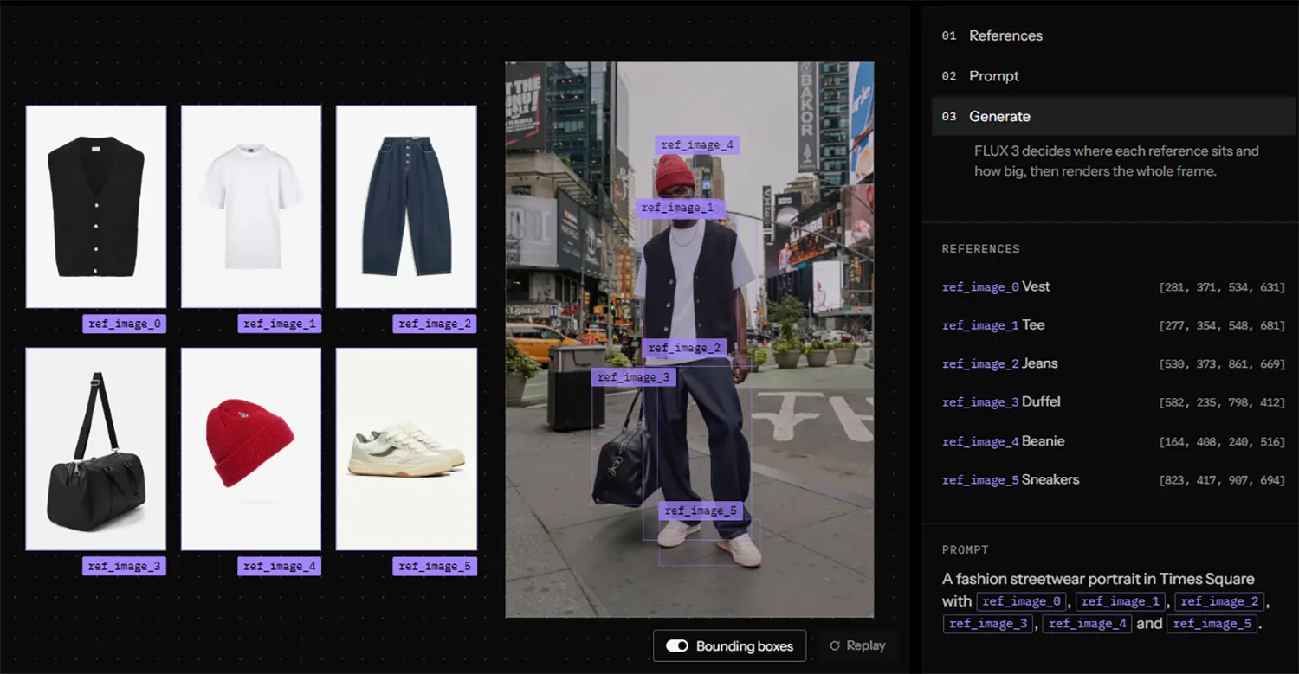Click the Replay button

857,645
